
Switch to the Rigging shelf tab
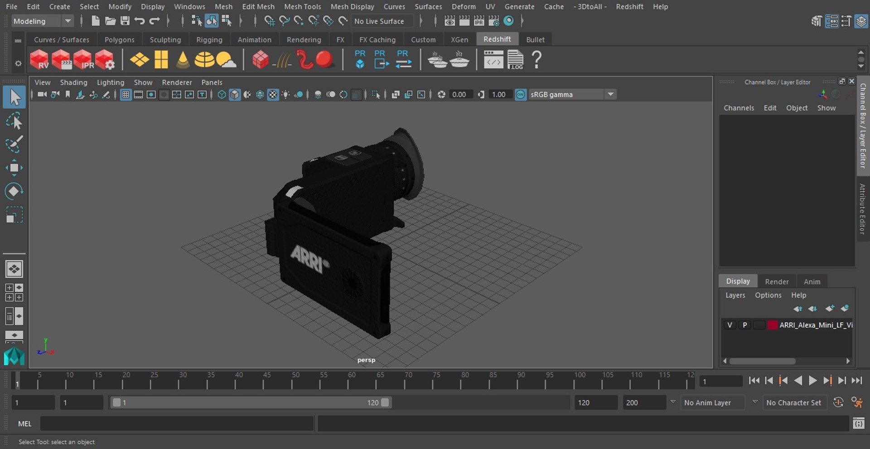(x=209, y=39)
